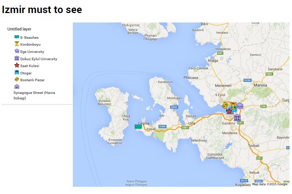Select Dokuz Eylul University in the legend
The width and height of the screenshot is (292, 194).
tap(39, 59)
